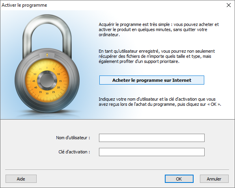Click the "Clé d'activation :" label
235x188 pixels.
74,152
